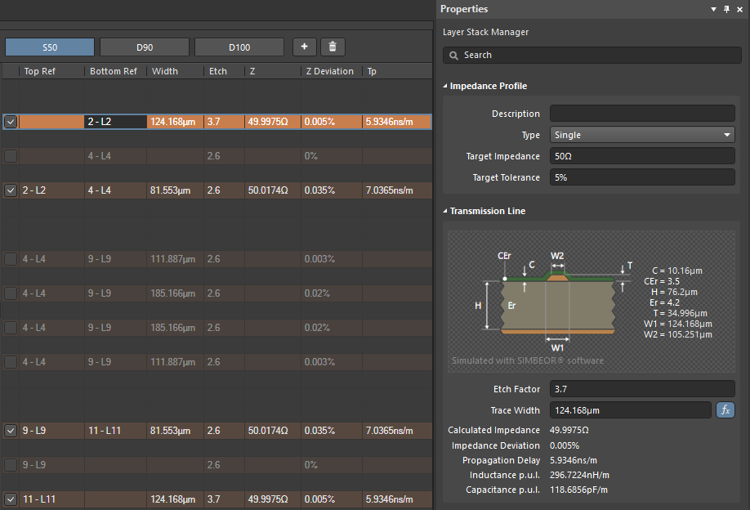Click the delete impedance profile trash icon
This screenshot has height=510, width=750.
click(333, 47)
